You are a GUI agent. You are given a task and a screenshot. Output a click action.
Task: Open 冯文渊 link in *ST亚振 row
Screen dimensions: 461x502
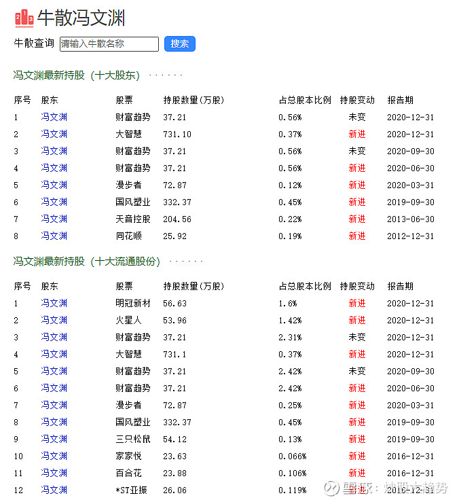click(54, 490)
